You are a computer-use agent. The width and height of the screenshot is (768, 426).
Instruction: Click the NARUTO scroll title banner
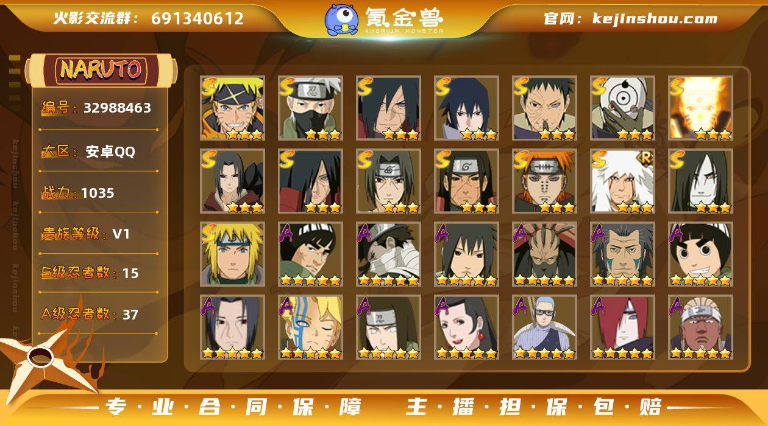pos(102,70)
